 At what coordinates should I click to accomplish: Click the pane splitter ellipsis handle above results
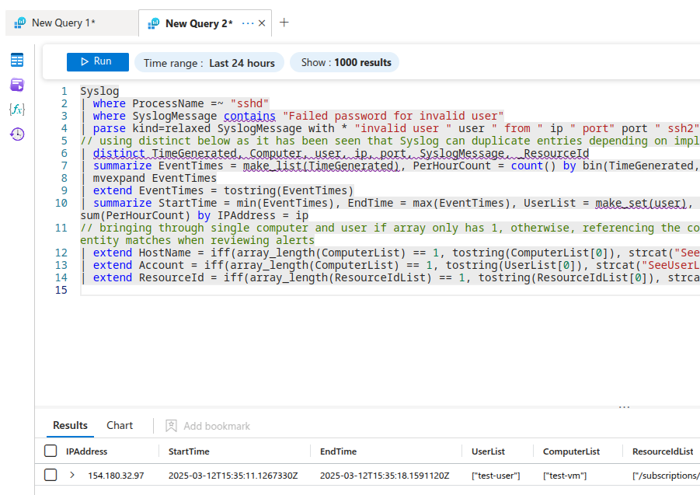point(624,407)
